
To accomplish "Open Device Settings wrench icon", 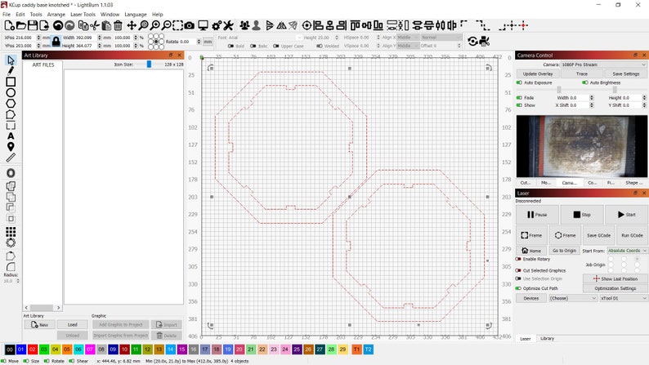I will tap(229, 25).
